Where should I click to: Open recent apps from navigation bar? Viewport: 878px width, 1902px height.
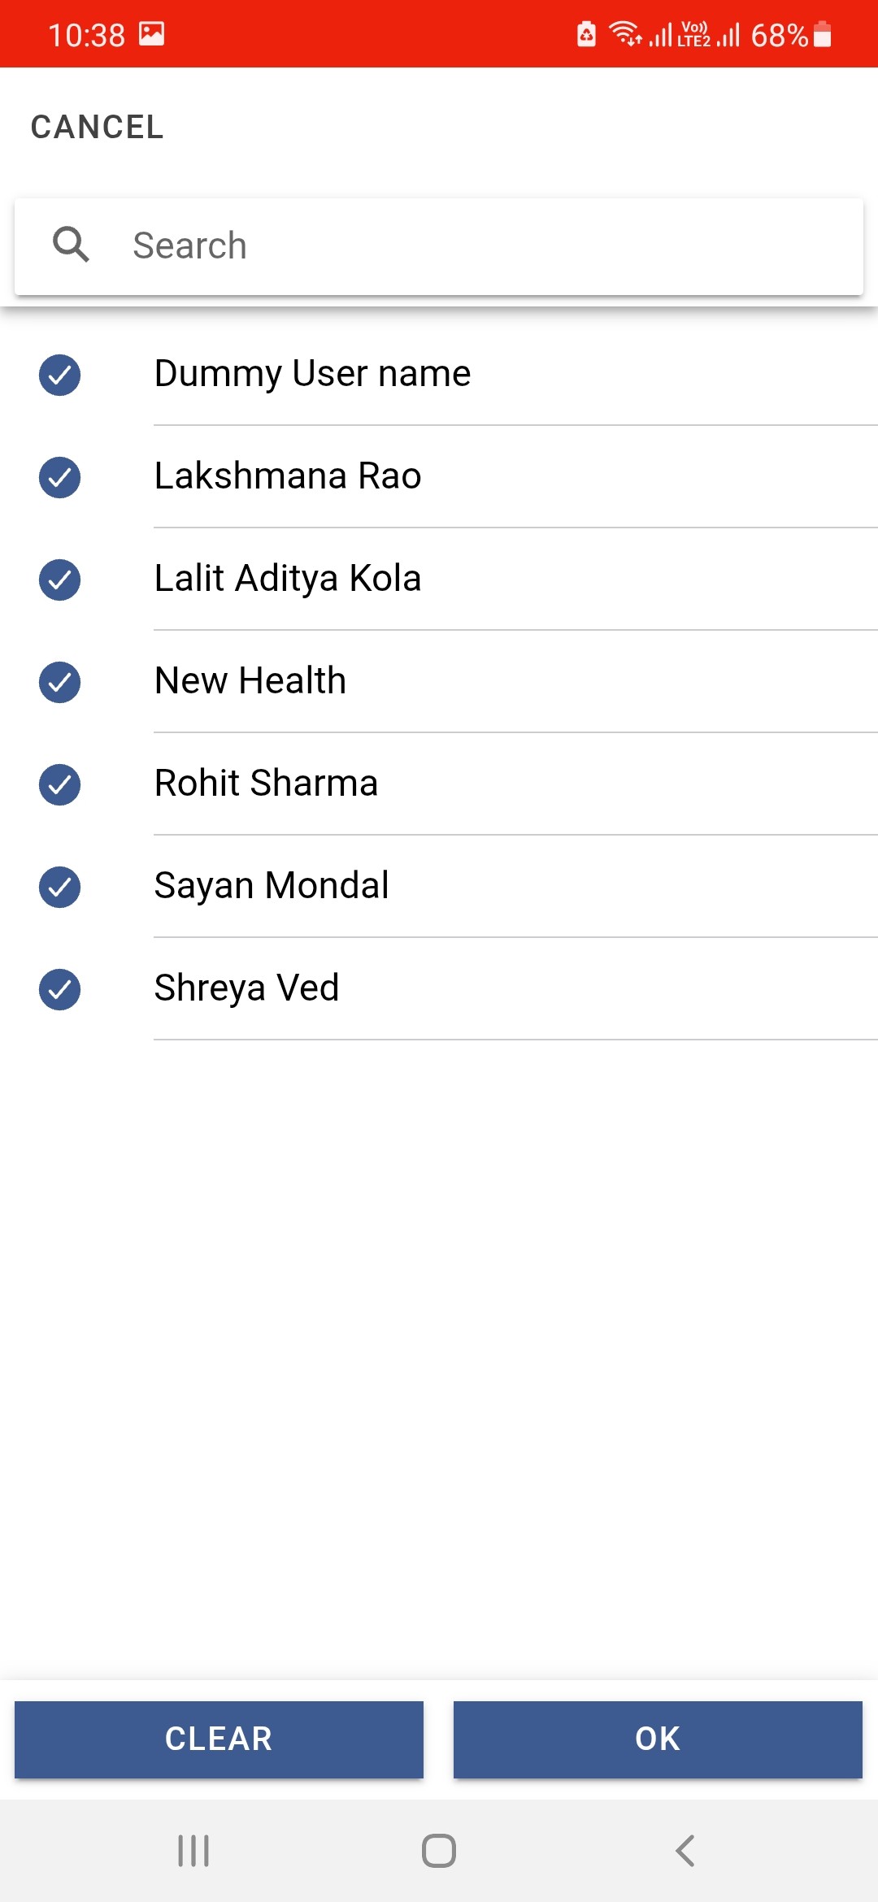(x=193, y=1851)
